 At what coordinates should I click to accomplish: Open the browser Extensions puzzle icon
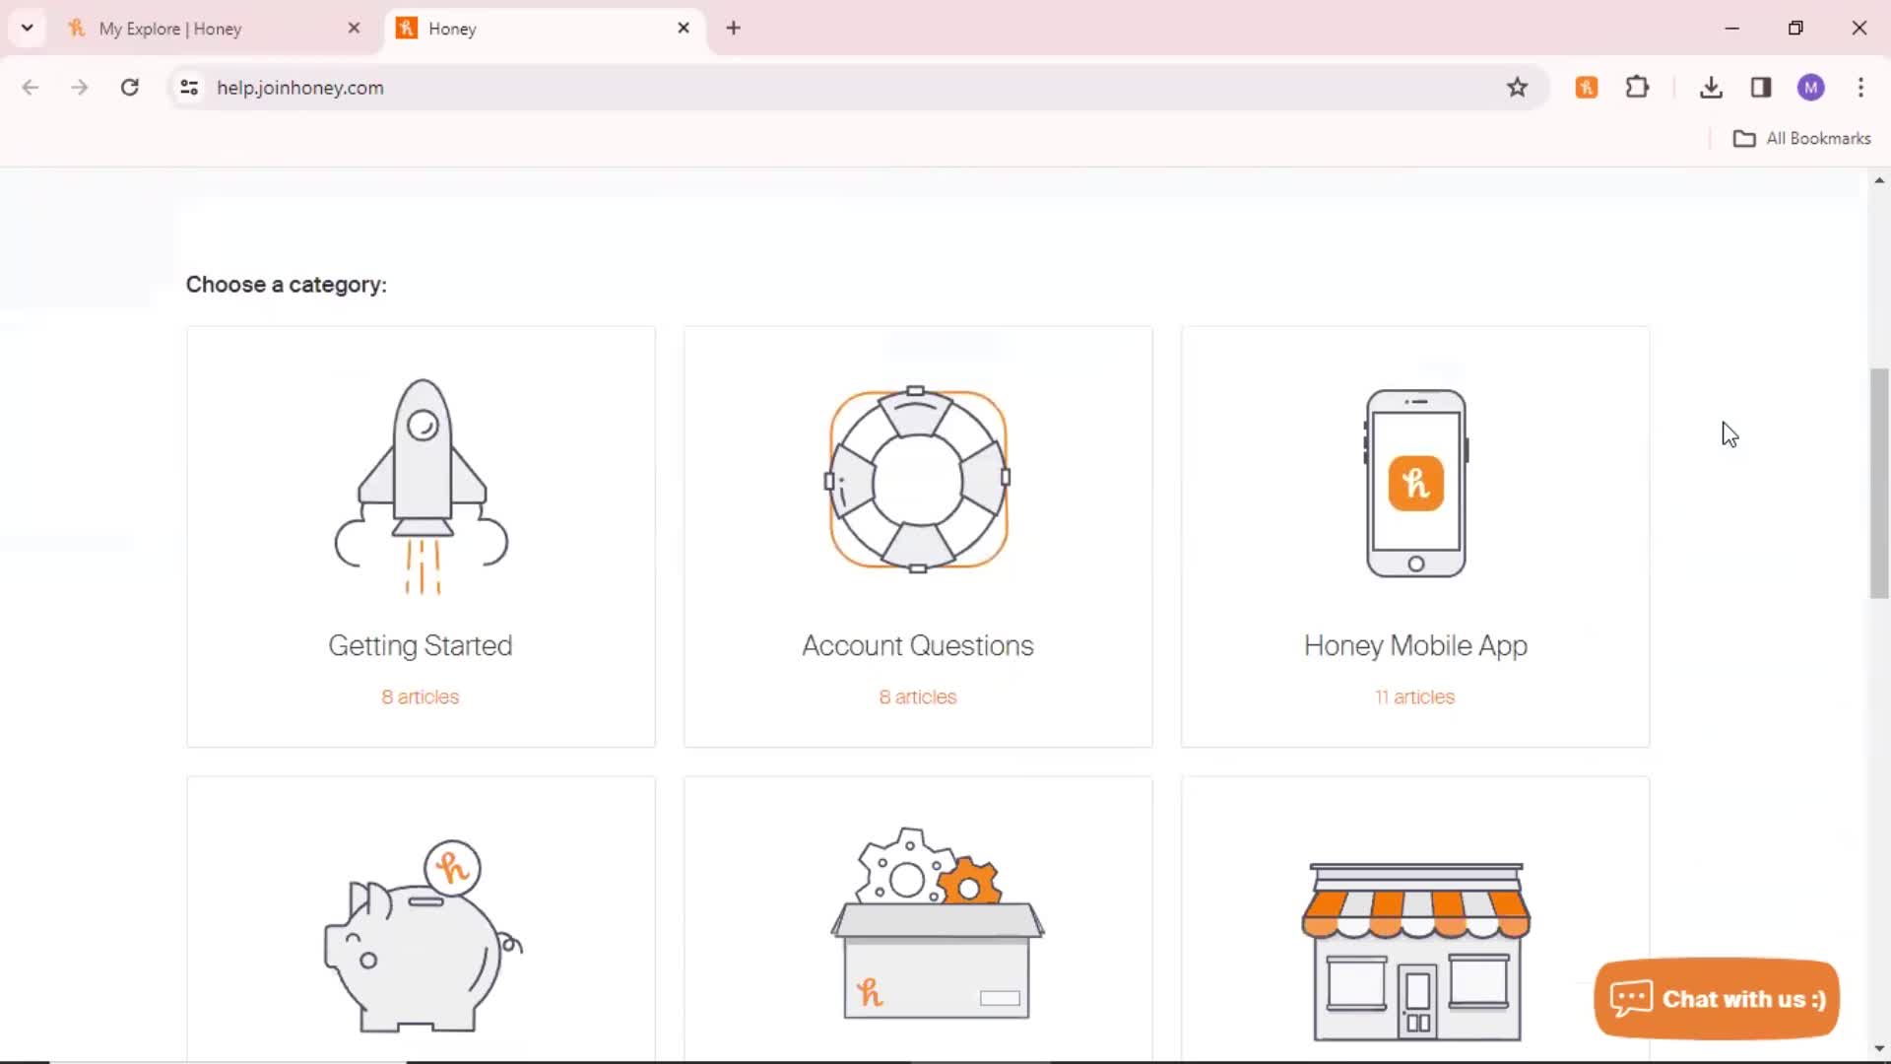pos(1637,88)
